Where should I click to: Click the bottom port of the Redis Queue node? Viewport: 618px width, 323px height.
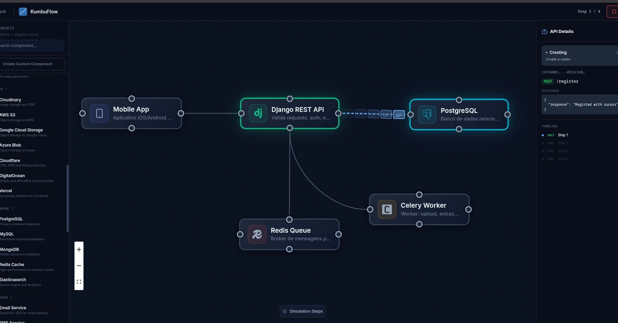click(x=289, y=249)
